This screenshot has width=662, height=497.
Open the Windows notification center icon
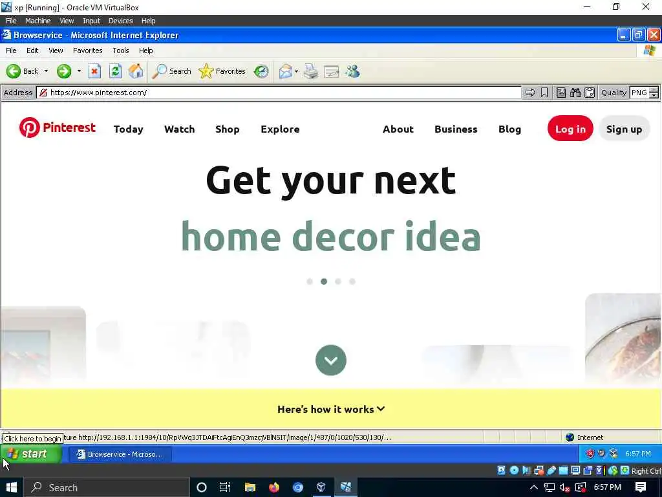coord(641,487)
